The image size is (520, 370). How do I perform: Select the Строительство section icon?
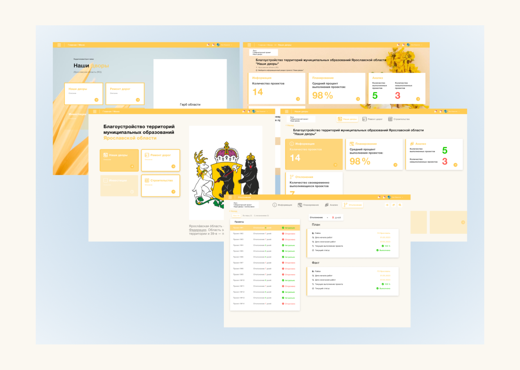[x=390, y=119]
